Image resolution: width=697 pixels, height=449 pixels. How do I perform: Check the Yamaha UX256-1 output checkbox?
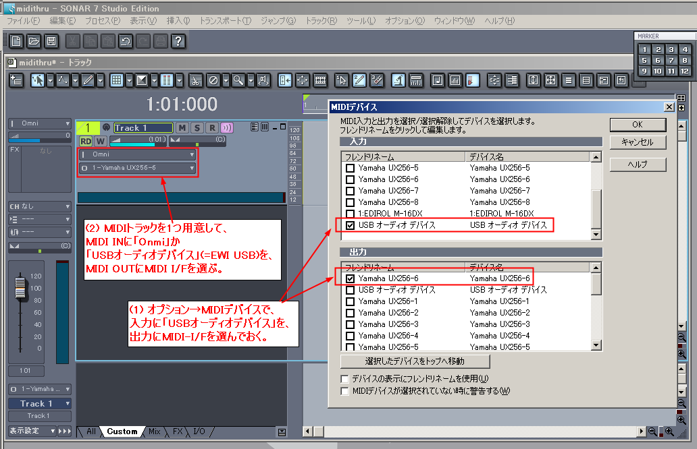click(x=351, y=302)
